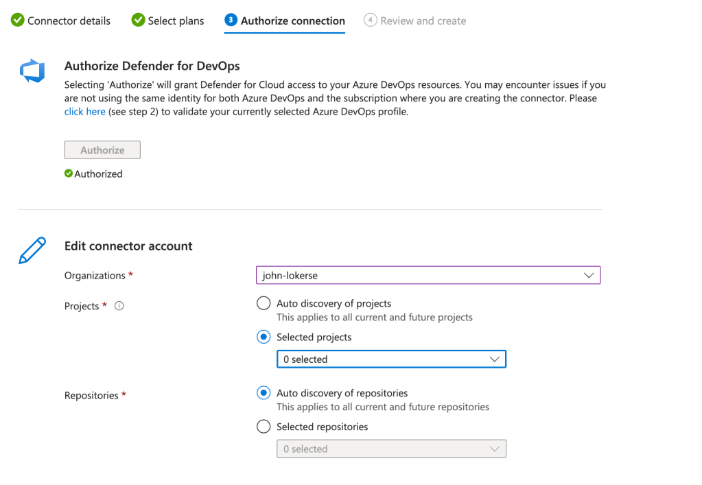Follow the 'click here' link

coord(84,111)
